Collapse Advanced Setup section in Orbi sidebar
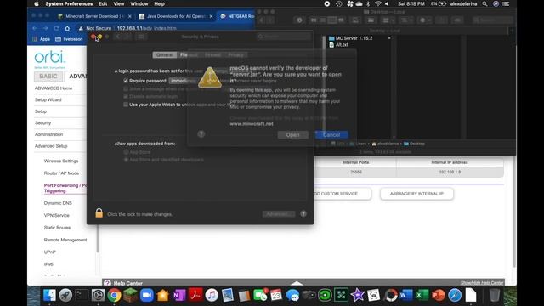 (x=51, y=146)
